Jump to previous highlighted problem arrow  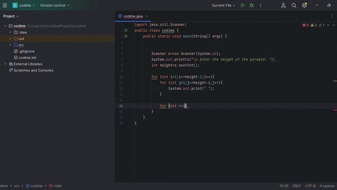(x=328, y=25)
